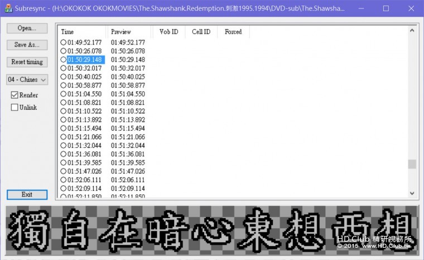Toggle the circle marker for 01:49:52.177
The width and height of the screenshot is (424, 260).
click(x=63, y=42)
